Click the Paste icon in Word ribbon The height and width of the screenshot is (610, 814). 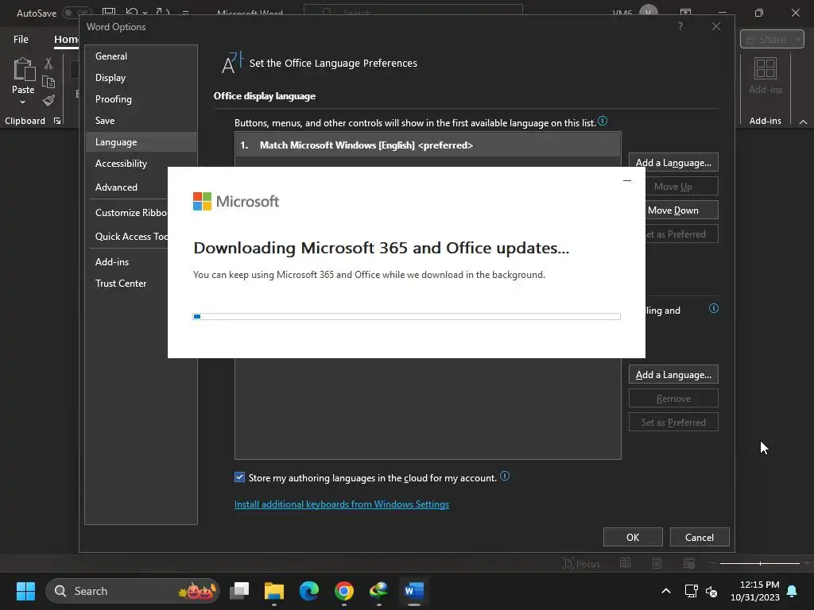point(23,70)
